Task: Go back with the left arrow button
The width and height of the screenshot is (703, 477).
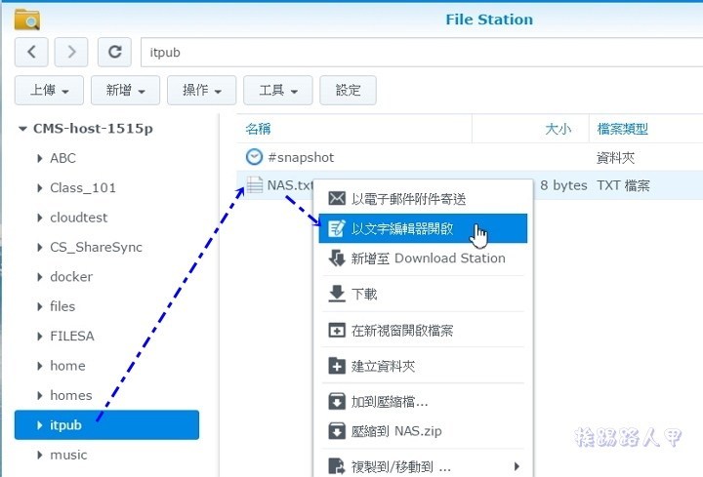Action: [x=31, y=52]
